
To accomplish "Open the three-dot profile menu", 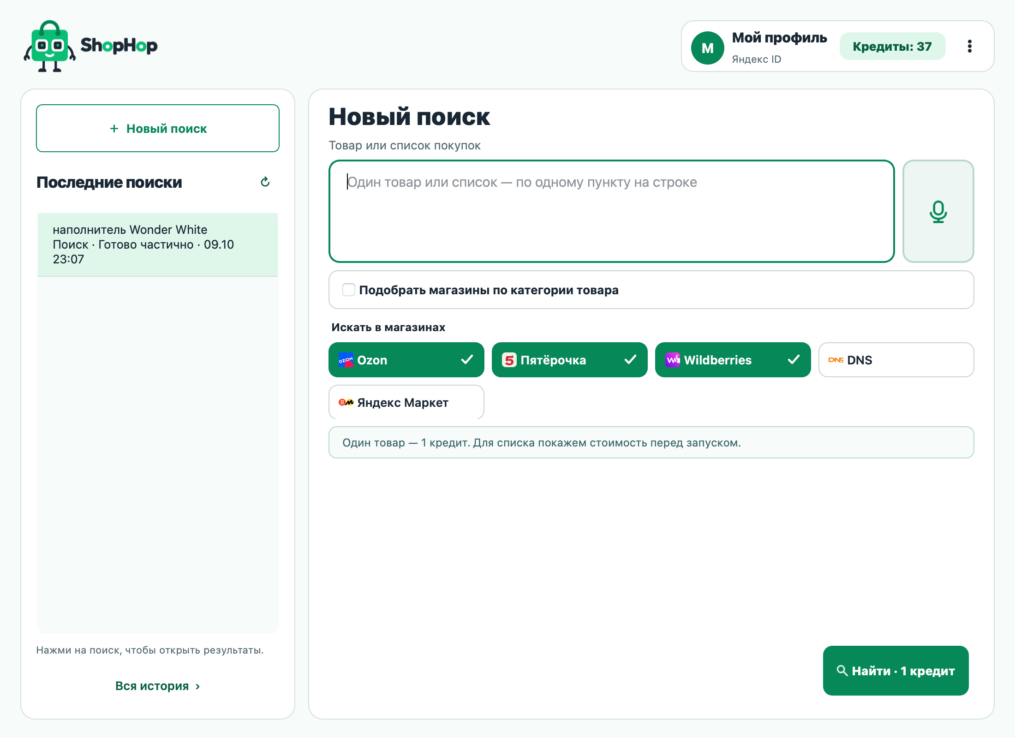I will tap(969, 46).
